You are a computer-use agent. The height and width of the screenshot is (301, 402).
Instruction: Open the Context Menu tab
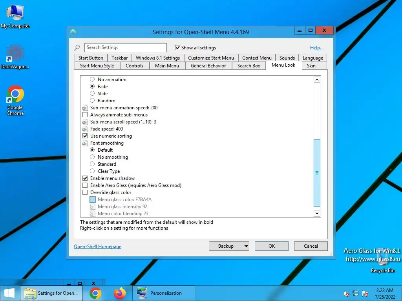tap(257, 58)
